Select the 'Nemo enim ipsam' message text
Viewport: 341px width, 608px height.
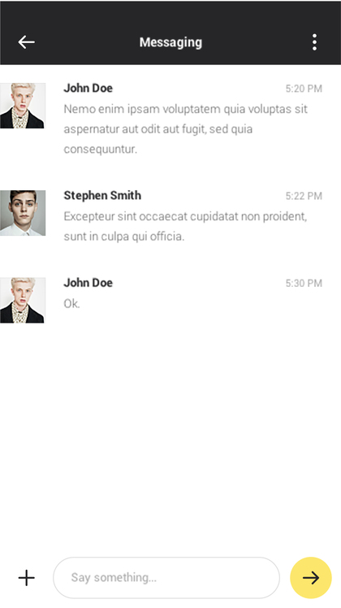click(x=186, y=128)
